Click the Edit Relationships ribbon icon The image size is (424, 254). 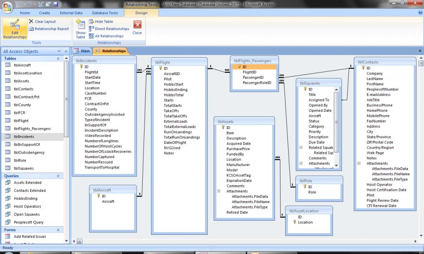(x=15, y=29)
